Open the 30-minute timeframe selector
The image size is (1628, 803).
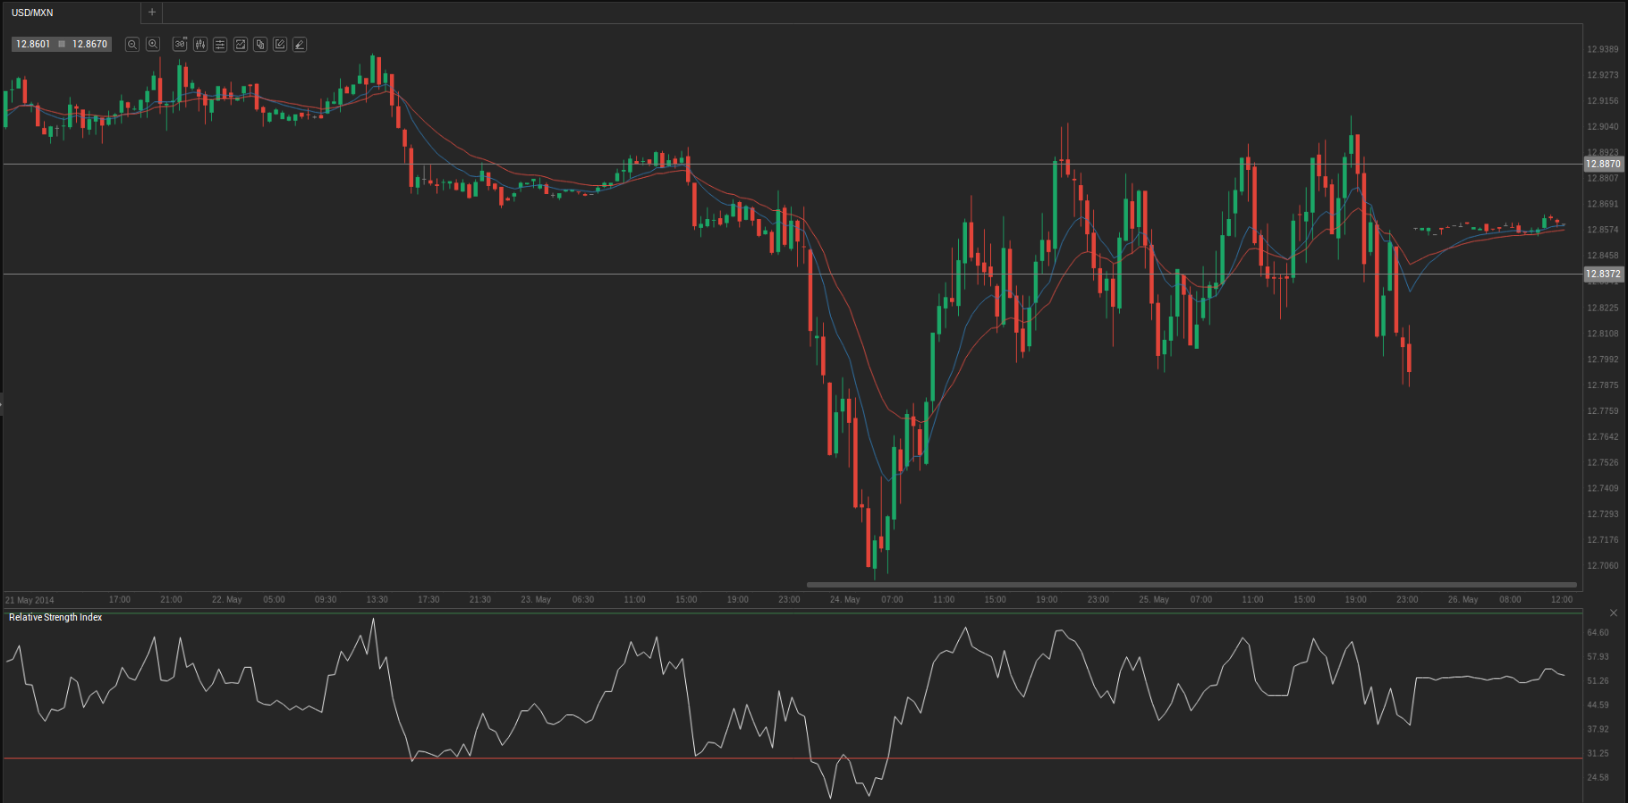point(180,44)
